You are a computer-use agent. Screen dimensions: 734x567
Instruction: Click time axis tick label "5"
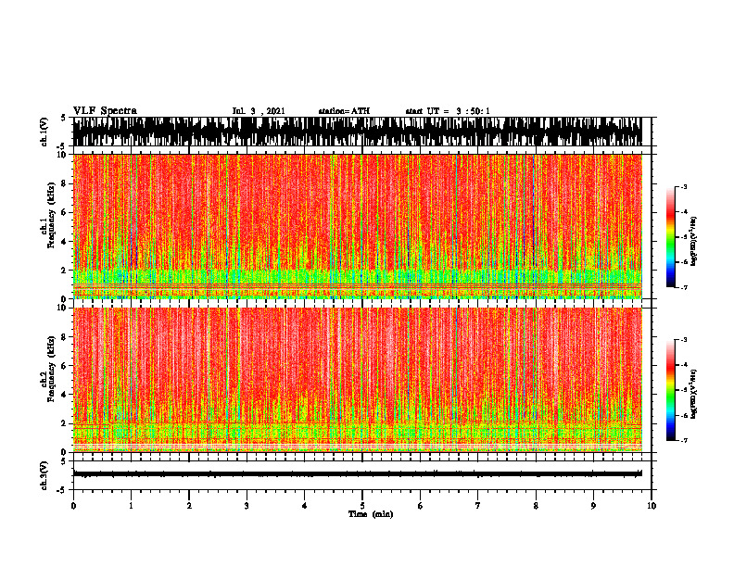362,506
